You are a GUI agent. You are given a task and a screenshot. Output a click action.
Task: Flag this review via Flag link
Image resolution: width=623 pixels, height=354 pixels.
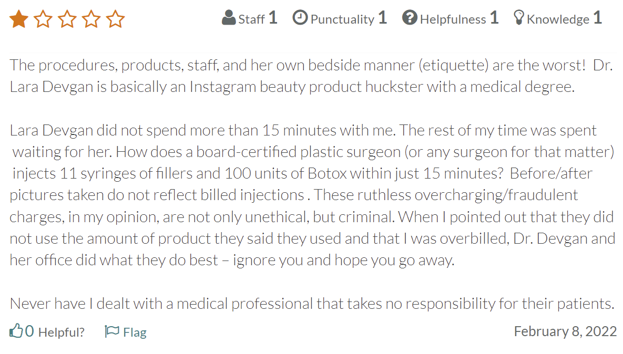click(135, 332)
